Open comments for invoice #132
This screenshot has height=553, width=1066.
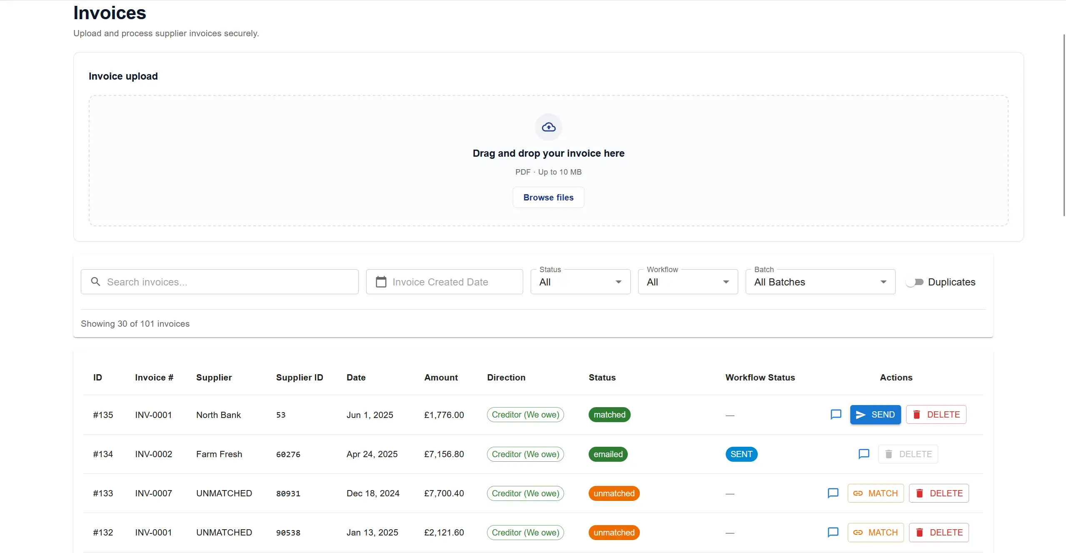833,532
